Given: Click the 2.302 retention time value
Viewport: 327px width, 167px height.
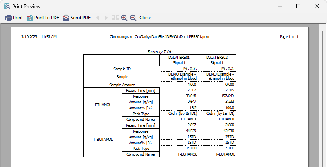Looking at the screenshot, I should [x=192, y=90].
